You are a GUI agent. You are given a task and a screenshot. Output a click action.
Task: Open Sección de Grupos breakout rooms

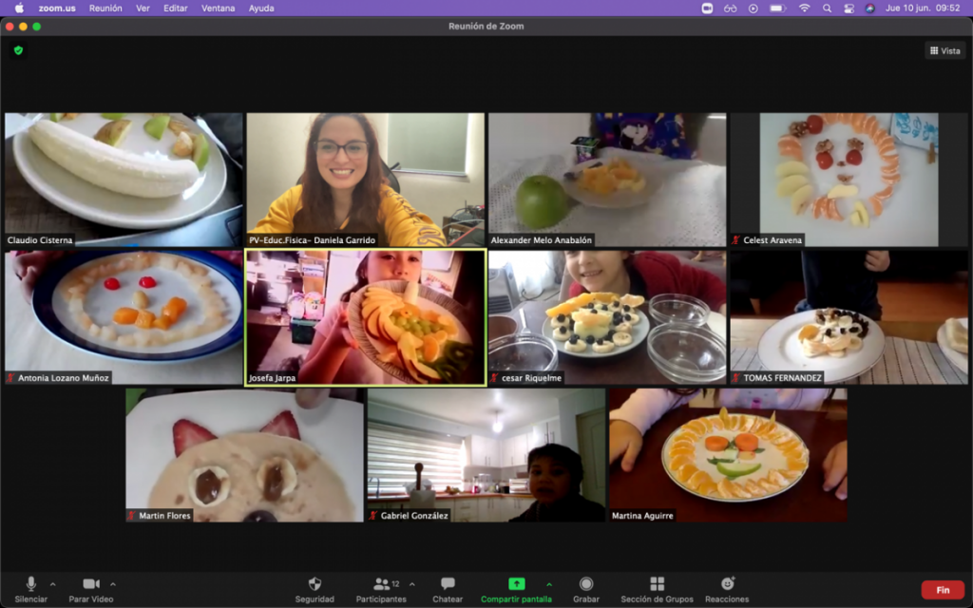point(657,584)
